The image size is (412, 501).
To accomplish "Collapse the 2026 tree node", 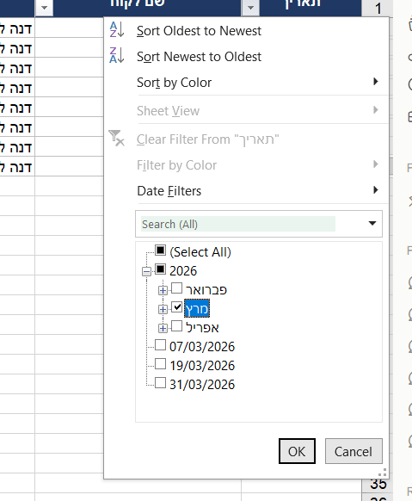I will (x=146, y=271).
